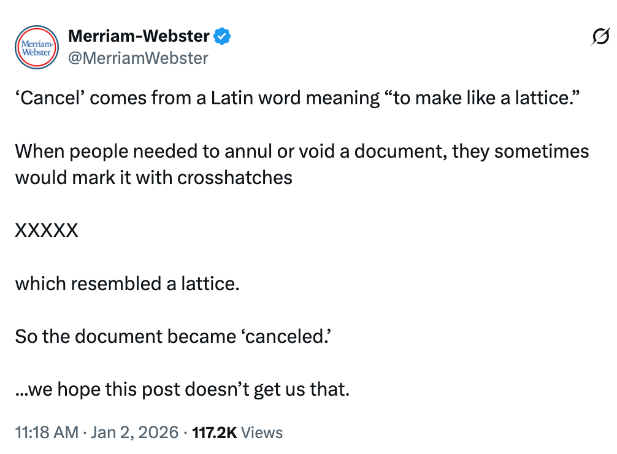Click the line "which resembled a lattice."
This screenshot has height=454, width=617.
point(127,283)
